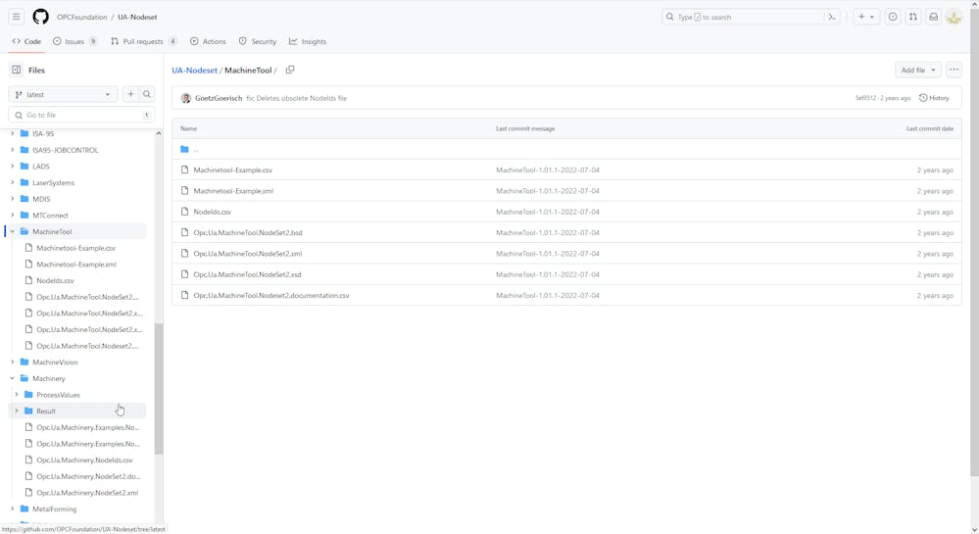Expand the Result folder chevron
Image resolution: width=979 pixels, height=534 pixels.
pyautogui.click(x=17, y=411)
